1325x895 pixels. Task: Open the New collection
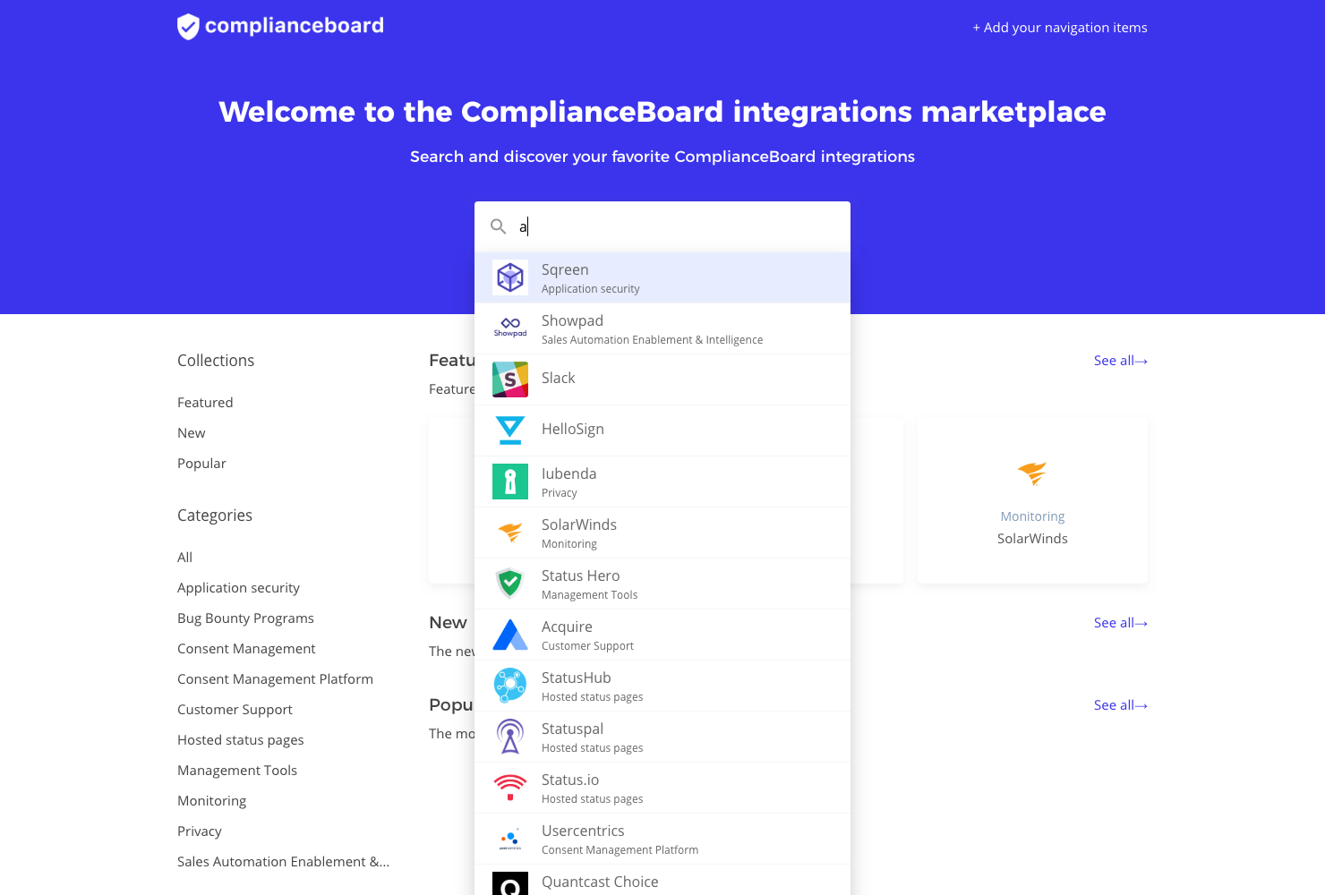tap(192, 433)
